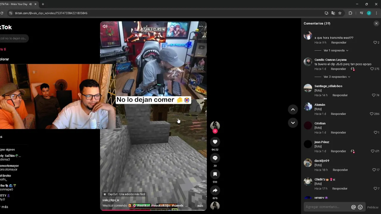The height and width of the screenshot is (214, 381).
Task: Like Cristian's comment
Action: coord(375,133)
